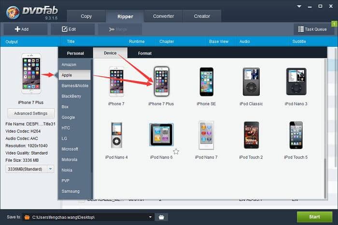Screen dimensions: 338x225
Task: Choose the iPod Nano 3 icon
Action: point(296,82)
